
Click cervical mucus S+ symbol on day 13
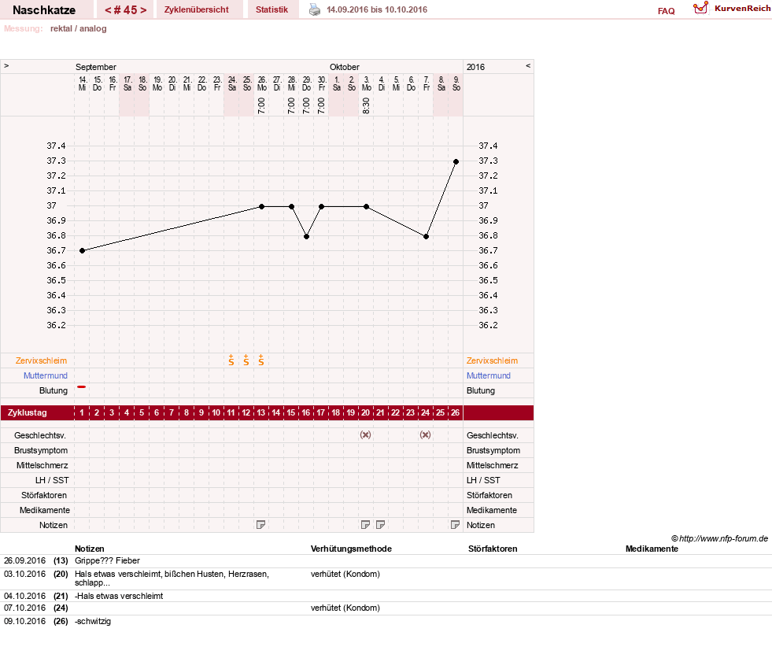click(x=261, y=360)
